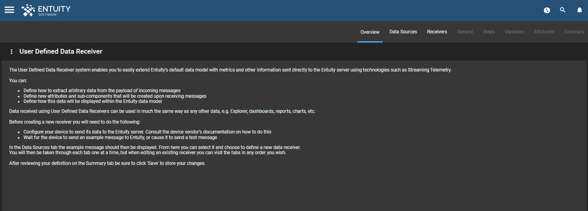Click bullet 'Define how this data will be displayed'
The image size is (588, 211).
(x=92, y=101)
